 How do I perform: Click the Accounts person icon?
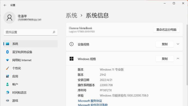7,84
